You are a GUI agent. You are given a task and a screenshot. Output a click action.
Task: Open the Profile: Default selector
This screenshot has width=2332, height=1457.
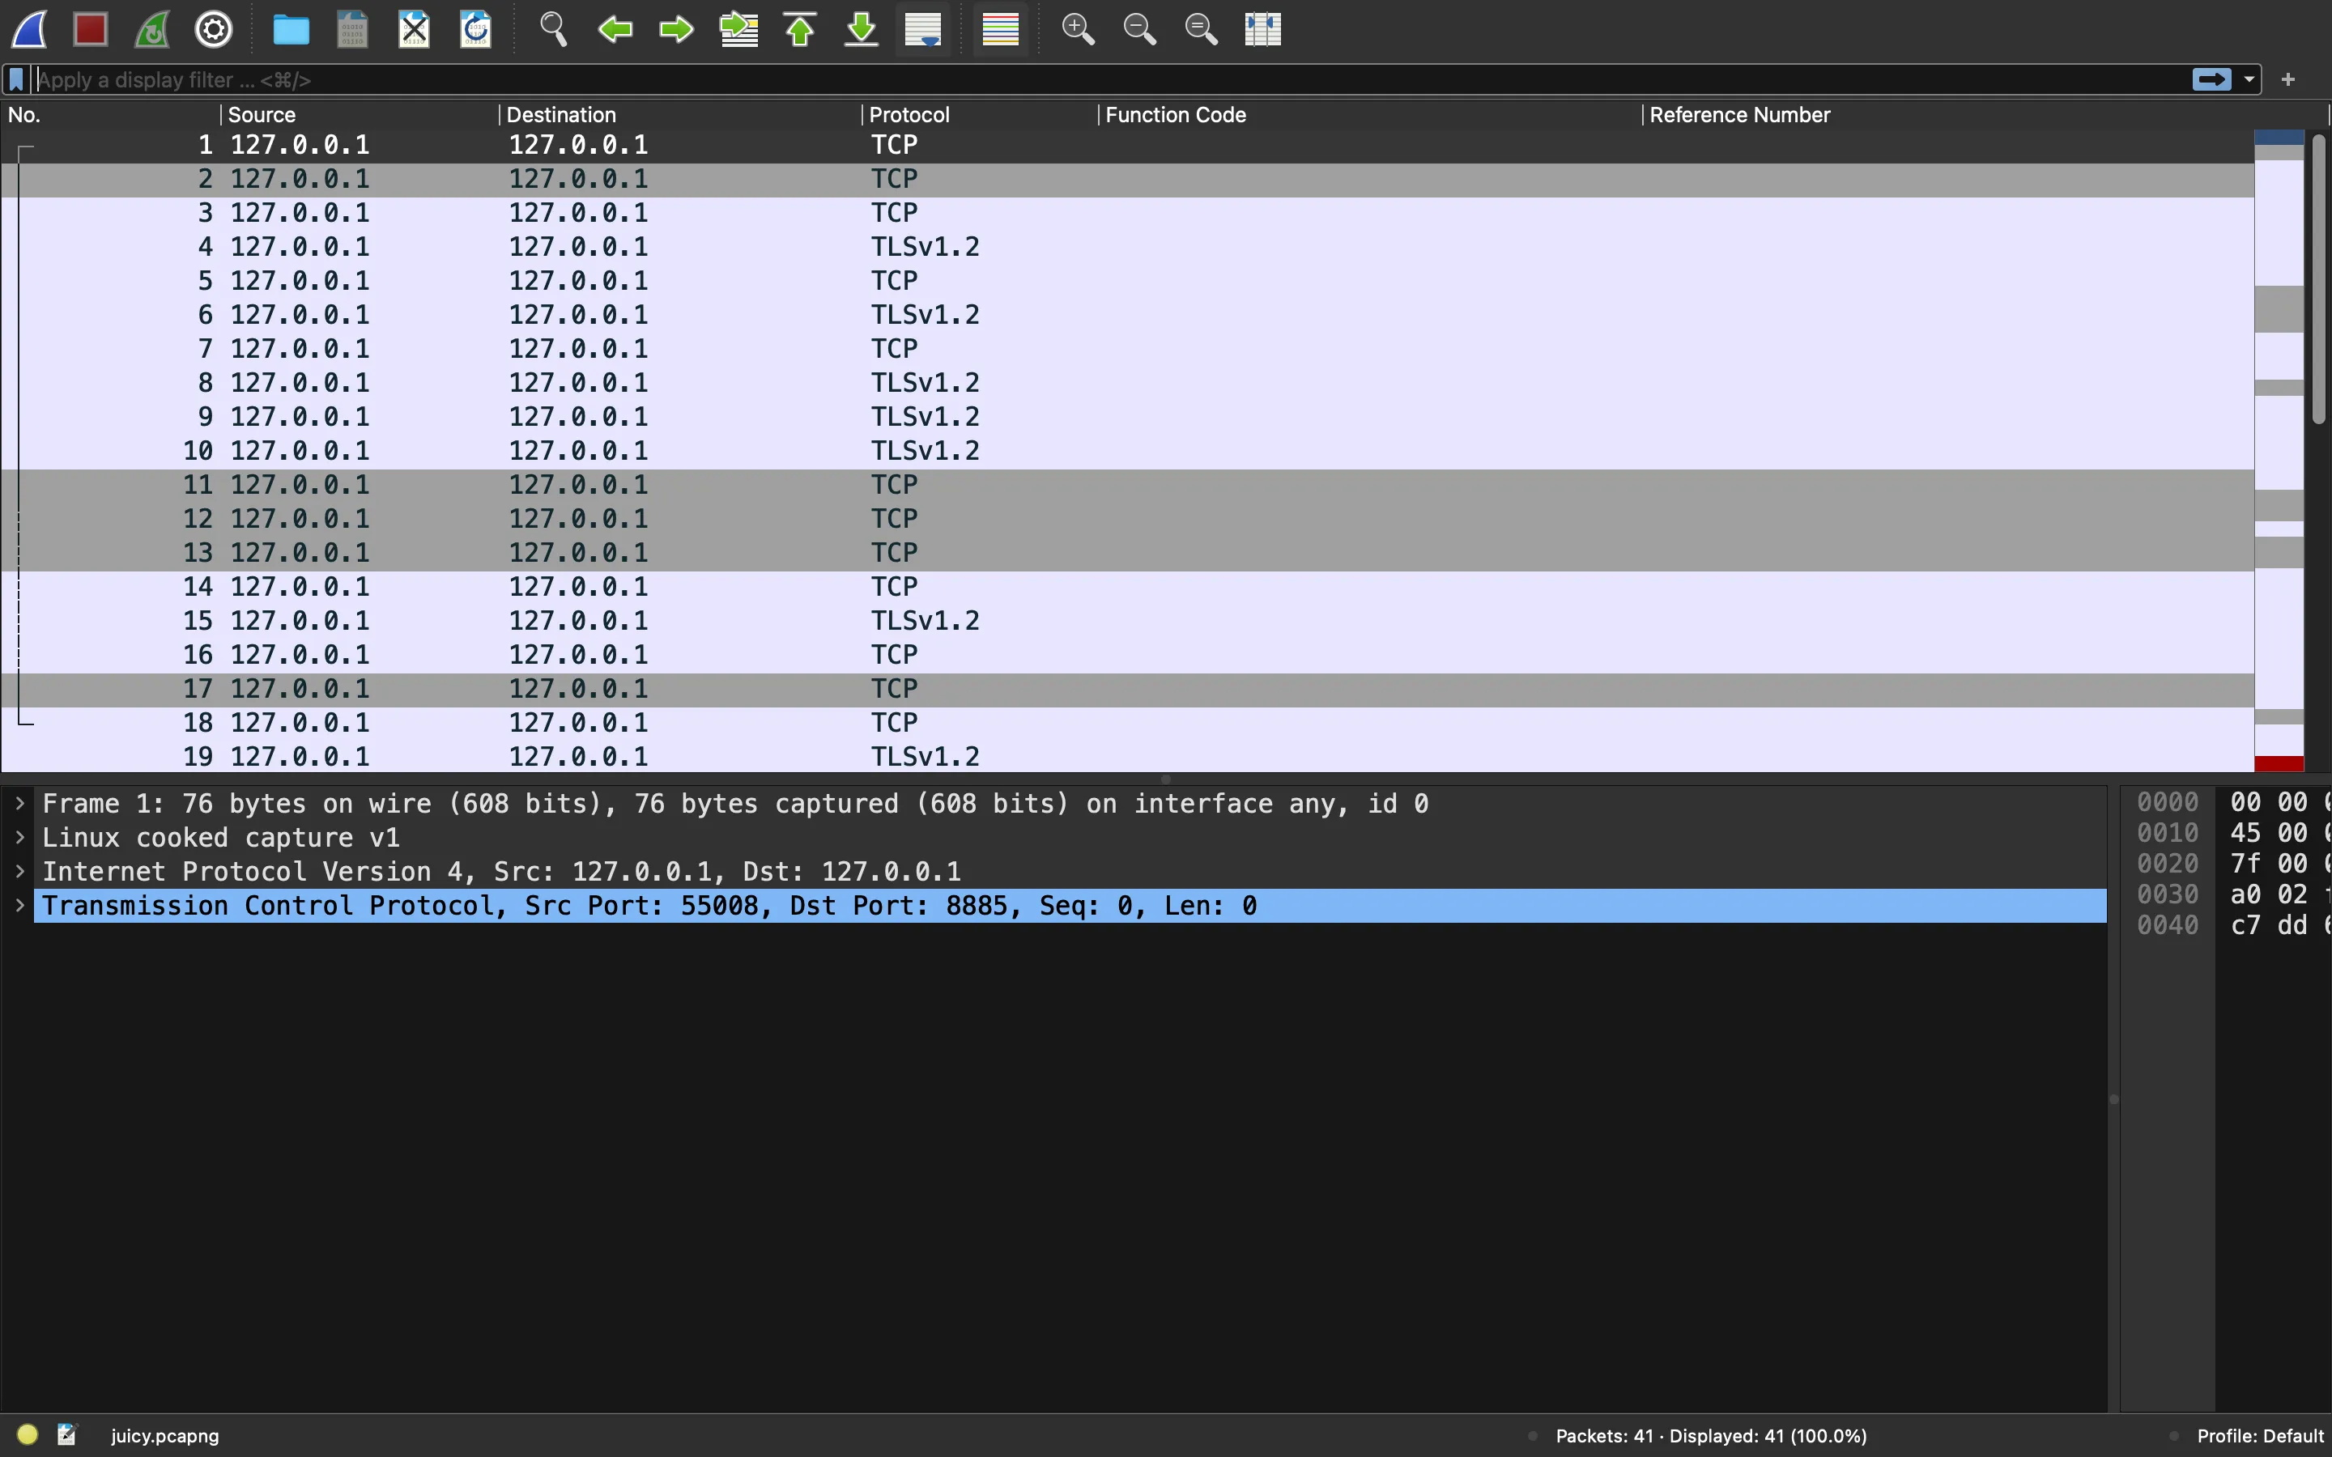[x=2260, y=1436]
